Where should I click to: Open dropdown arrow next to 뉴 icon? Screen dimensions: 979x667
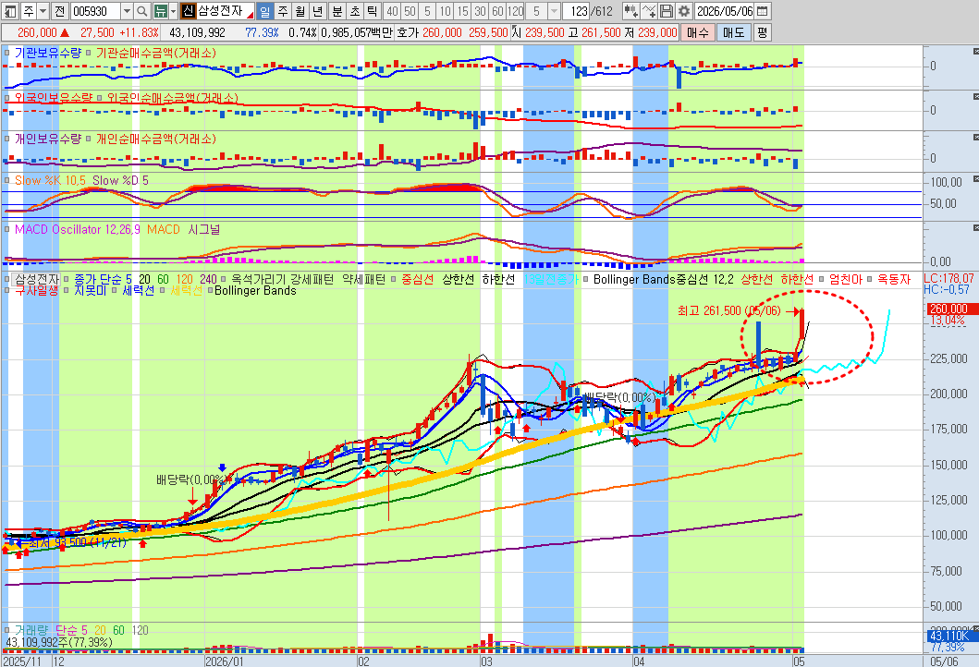click(173, 10)
